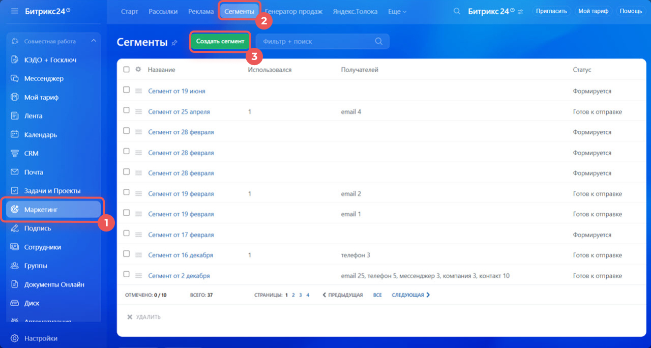The height and width of the screenshot is (348, 651).
Task: Click the Помощь button
Action: pos(631,11)
